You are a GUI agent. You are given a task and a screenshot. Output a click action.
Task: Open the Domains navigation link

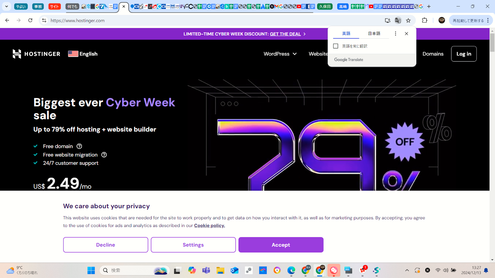[433, 54]
